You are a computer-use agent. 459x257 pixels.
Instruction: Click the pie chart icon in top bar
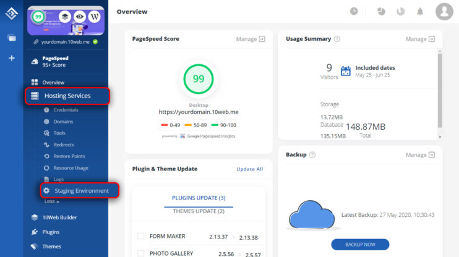coord(381,11)
